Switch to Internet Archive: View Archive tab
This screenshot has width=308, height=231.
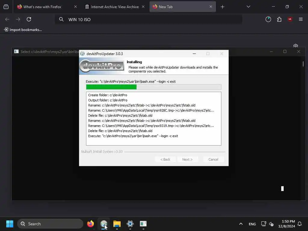click(x=115, y=7)
